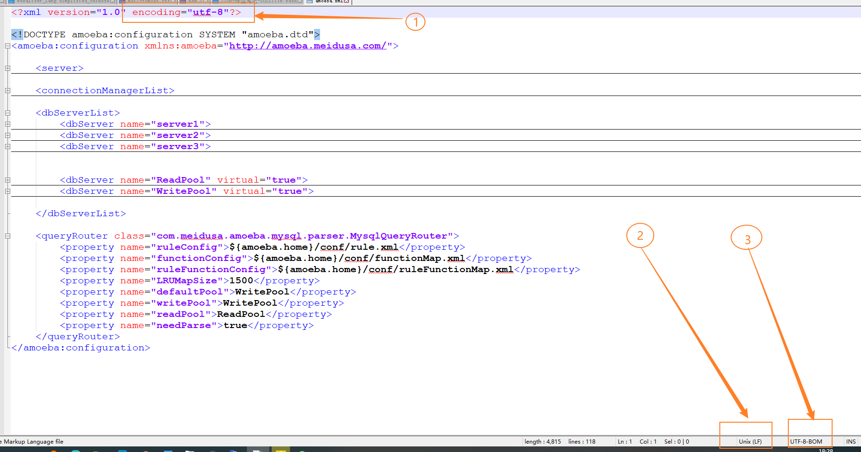Collapse the root amoeba:configuration fold marker
Screen dimensions: 861x452
[7, 46]
